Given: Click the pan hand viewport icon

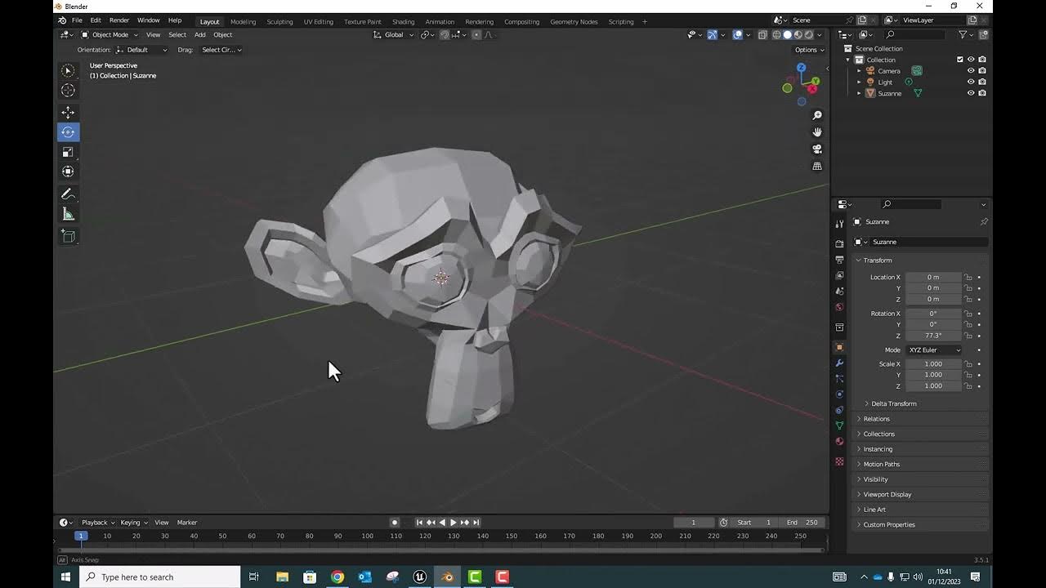Looking at the screenshot, I should 816,131.
